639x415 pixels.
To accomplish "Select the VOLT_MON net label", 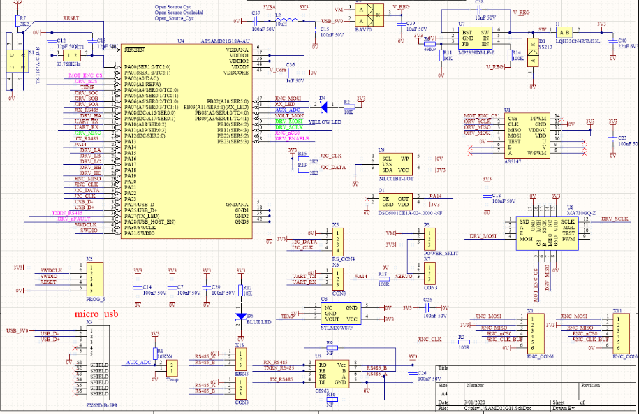I will pyautogui.click(x=289, y=116).
